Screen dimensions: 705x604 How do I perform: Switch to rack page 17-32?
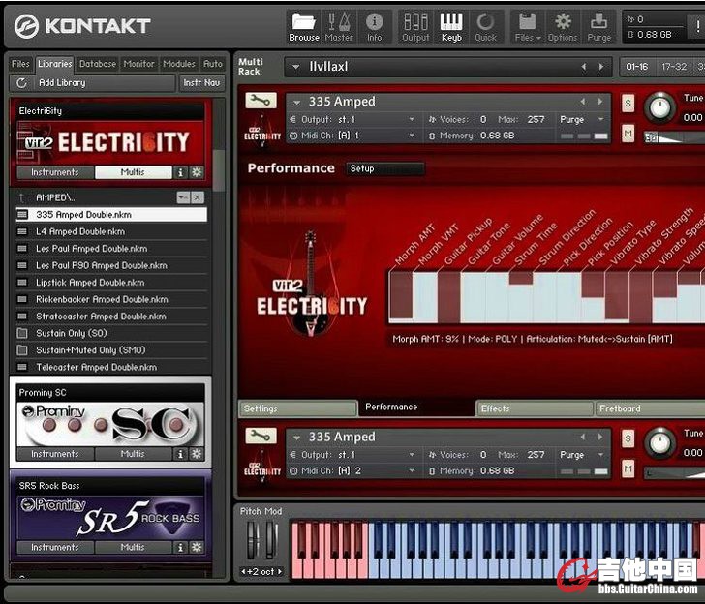click(x=674, y=67)
